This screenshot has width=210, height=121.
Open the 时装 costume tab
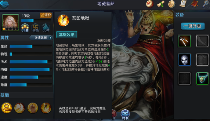click(x=125, y=115)
